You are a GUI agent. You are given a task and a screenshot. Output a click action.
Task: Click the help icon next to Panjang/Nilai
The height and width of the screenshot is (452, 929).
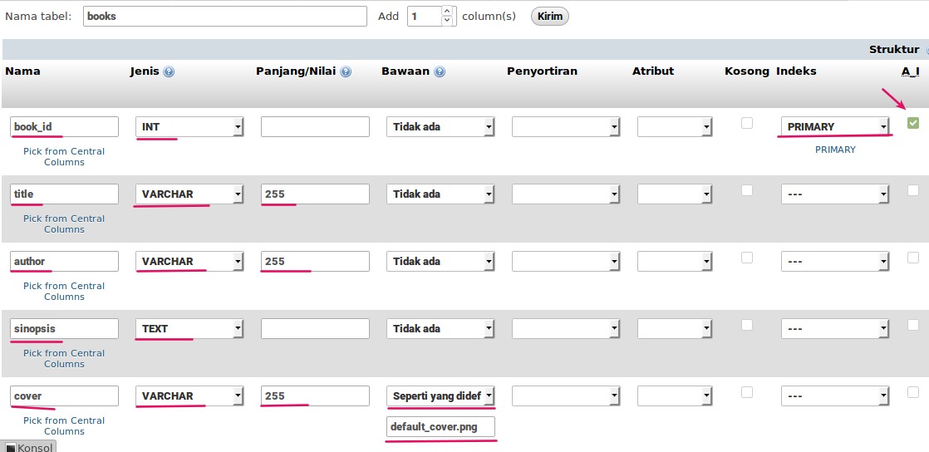[x=346, y=72]
